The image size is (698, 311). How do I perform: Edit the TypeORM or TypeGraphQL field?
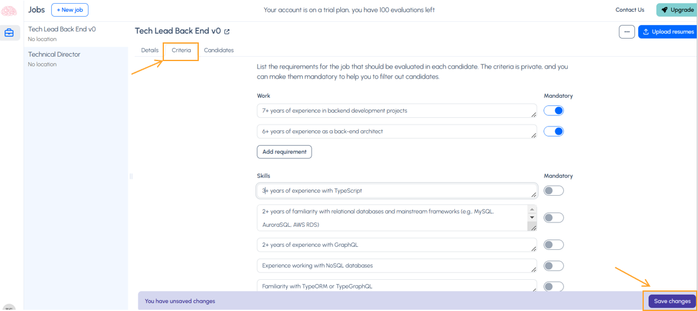pos(397,286)
